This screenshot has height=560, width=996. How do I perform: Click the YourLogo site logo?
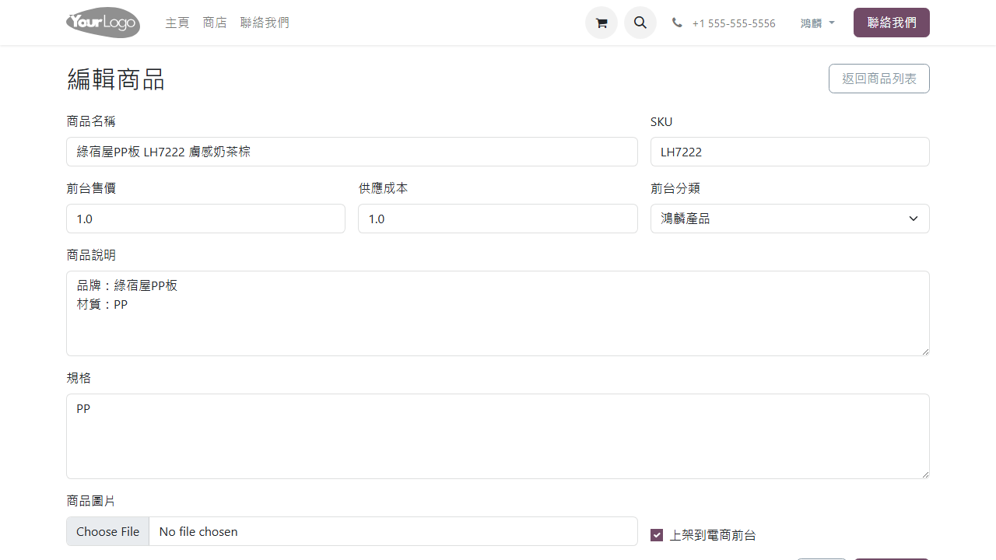[x=103, y=23]
